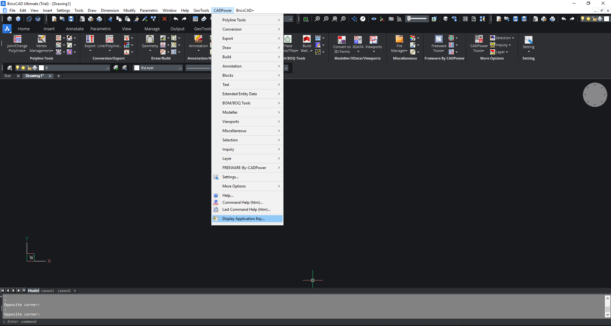Viewport: 611px width, 326px height.
Task: Switch to the Annotate ribbon tab
Action: pyautogui.click(x=75, y=29)
